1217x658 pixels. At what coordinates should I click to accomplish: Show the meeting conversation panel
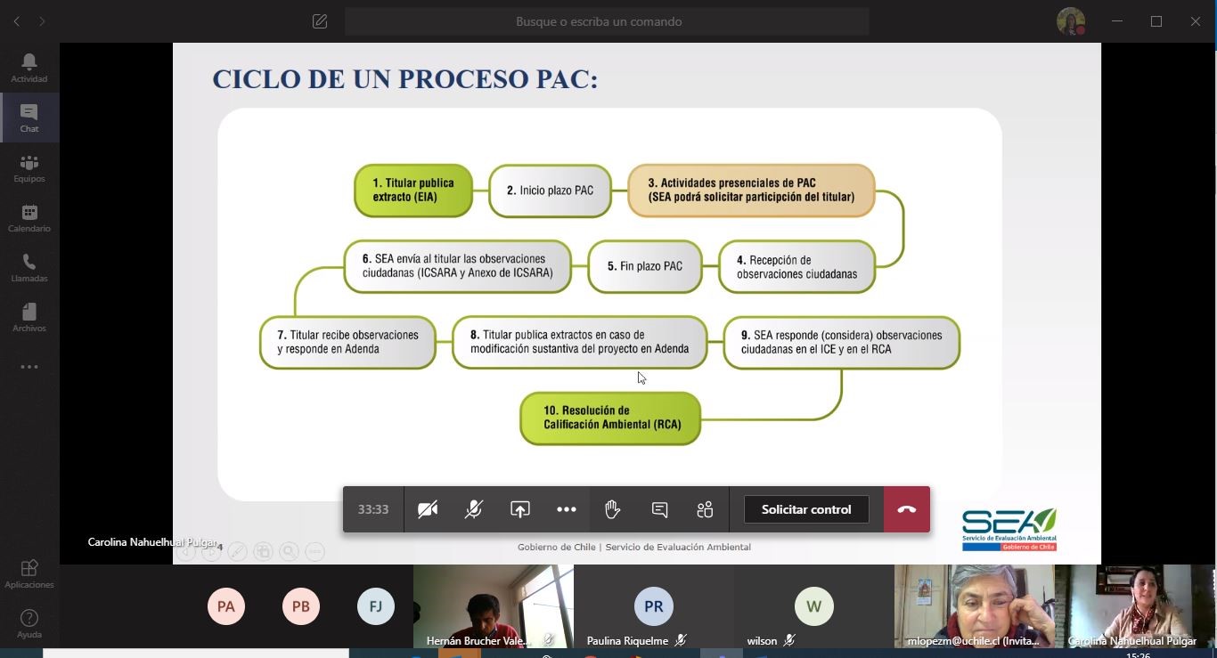659,509
